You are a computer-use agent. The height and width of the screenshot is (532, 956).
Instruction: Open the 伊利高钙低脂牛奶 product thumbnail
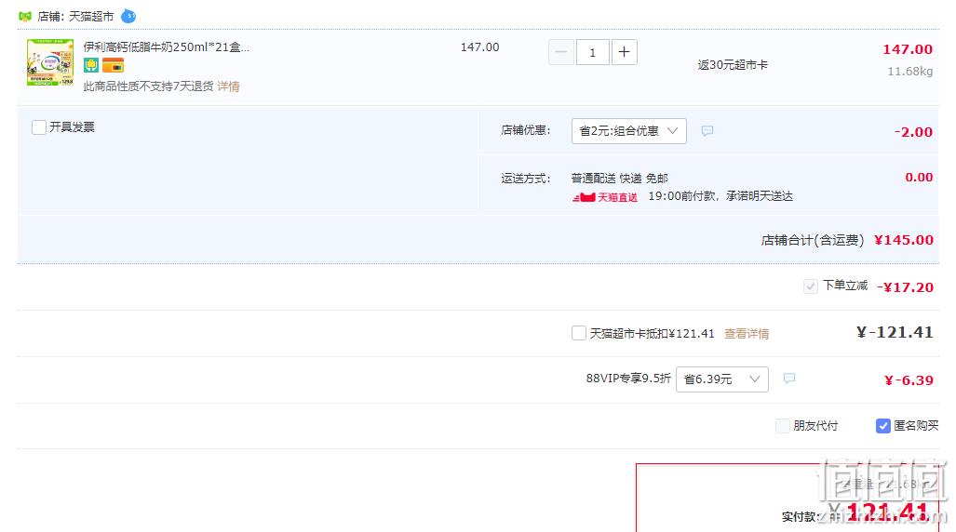pos(50,62)
